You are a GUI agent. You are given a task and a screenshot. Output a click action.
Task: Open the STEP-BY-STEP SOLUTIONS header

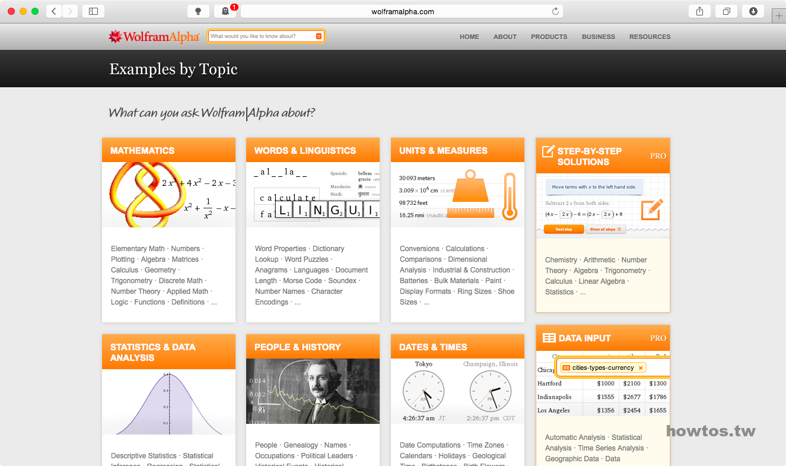coord(603,156)
